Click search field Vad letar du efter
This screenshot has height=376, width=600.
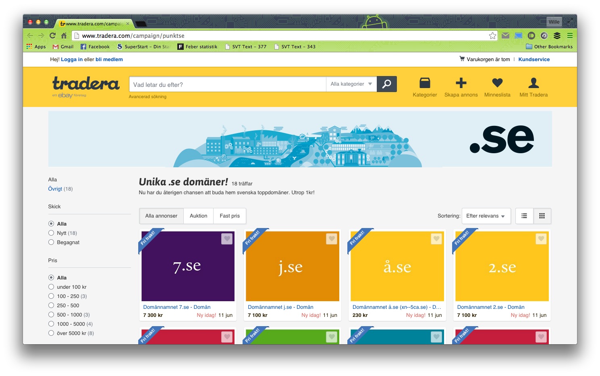[x=228, y=84]
